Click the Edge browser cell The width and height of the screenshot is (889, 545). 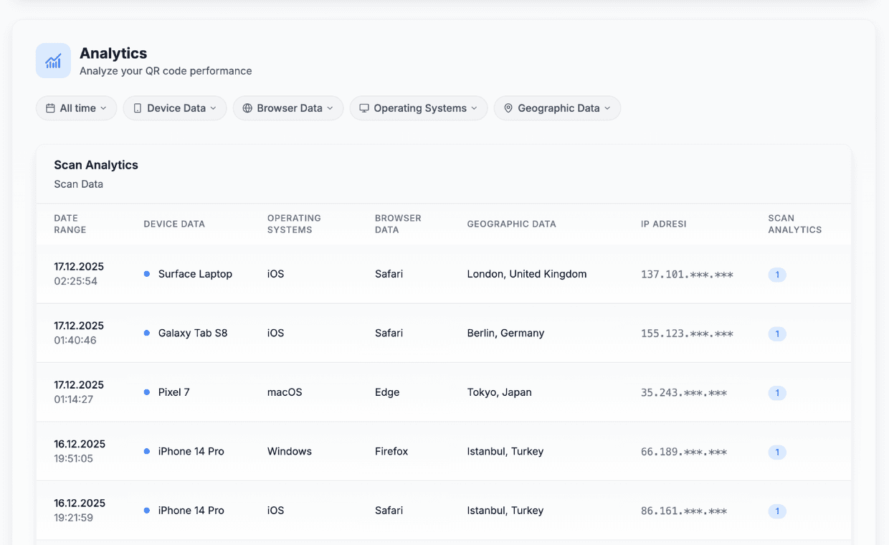point(387,392)
